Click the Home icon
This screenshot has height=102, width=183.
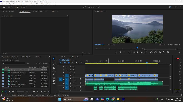click(x=4, y=8)
